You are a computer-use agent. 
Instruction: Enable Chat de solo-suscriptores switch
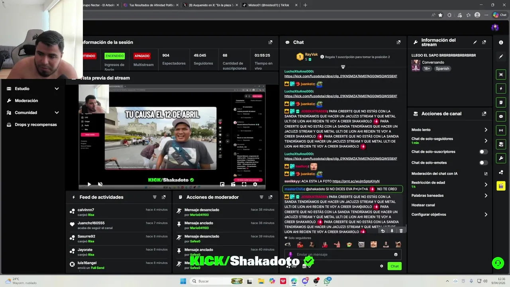(x=483, y=152)
